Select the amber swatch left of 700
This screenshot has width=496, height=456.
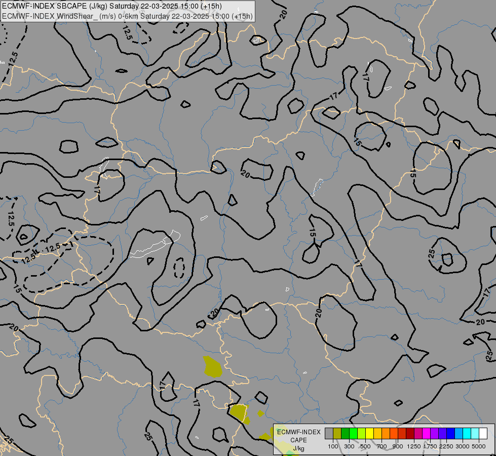pos(377,434)
